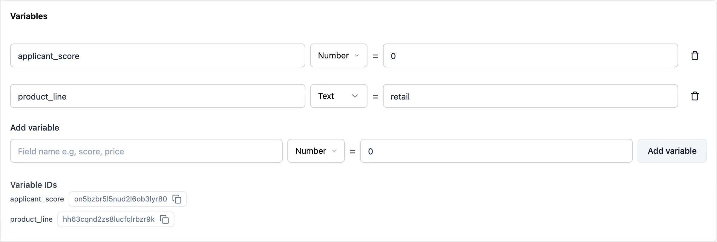Copy the product_line variable ID
This screenshot has height=242, width=717.
165,219
